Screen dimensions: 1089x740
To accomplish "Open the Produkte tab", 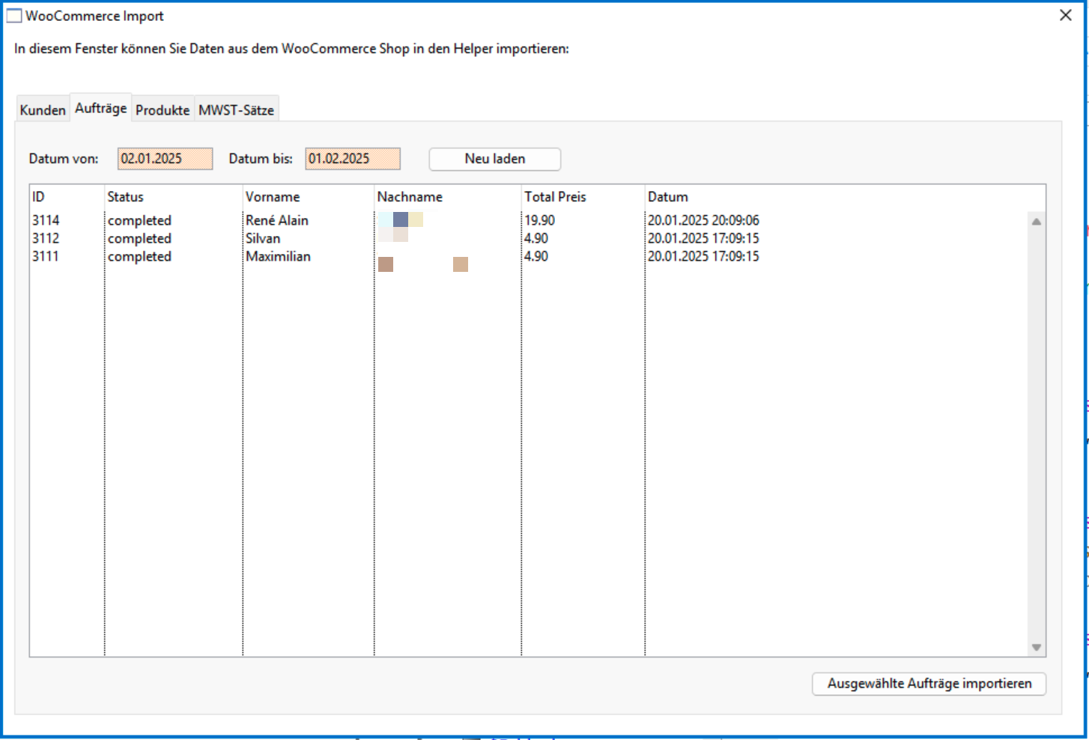I will click(163, 110).
